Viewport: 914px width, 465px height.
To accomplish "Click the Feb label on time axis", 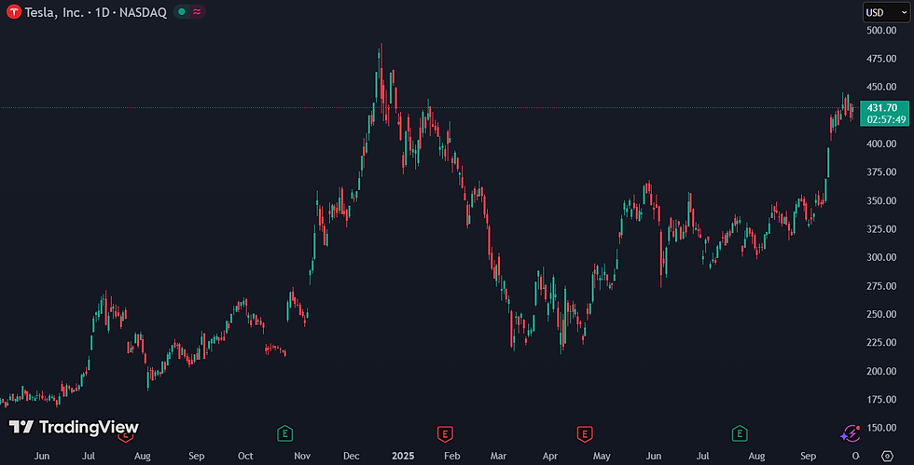I will [x=451, y=456].
